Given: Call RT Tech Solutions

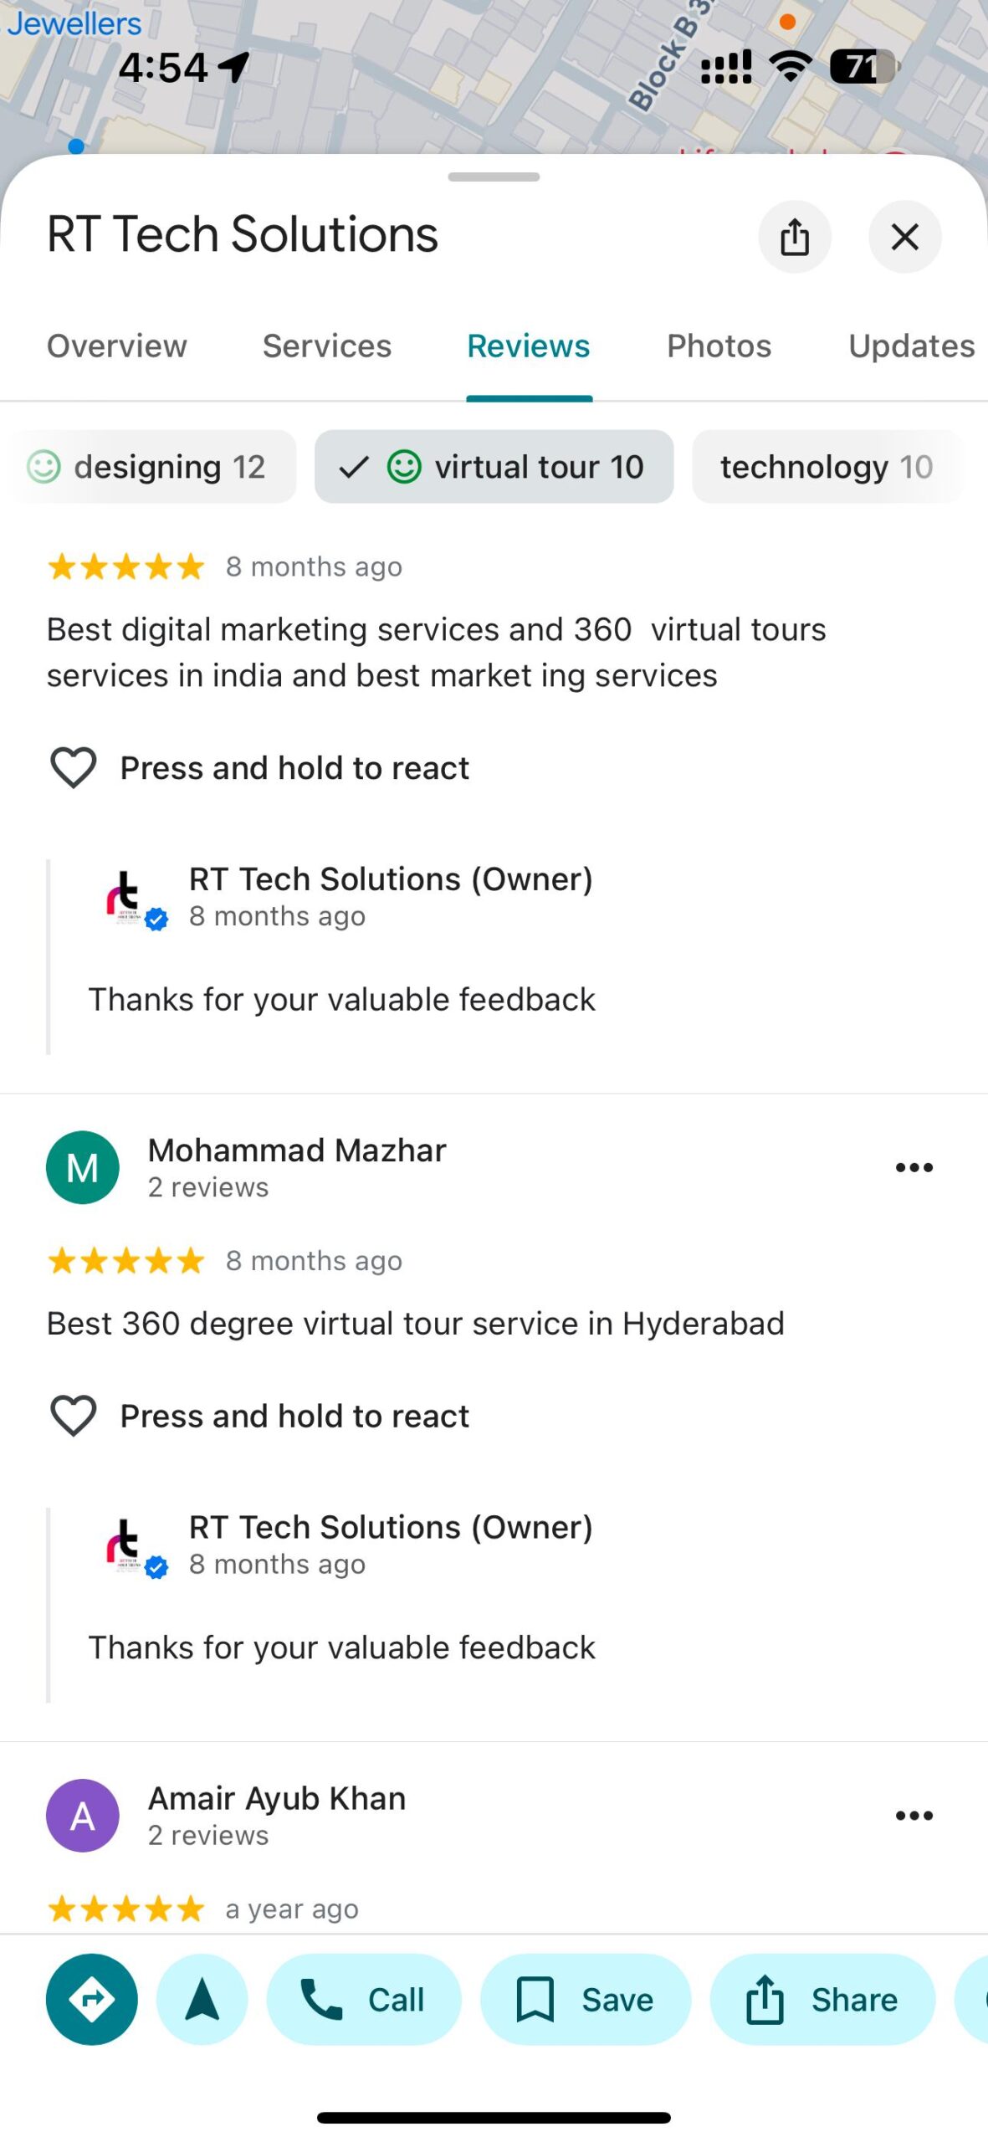Looking at the screenshot, I should coord(363,1999).
